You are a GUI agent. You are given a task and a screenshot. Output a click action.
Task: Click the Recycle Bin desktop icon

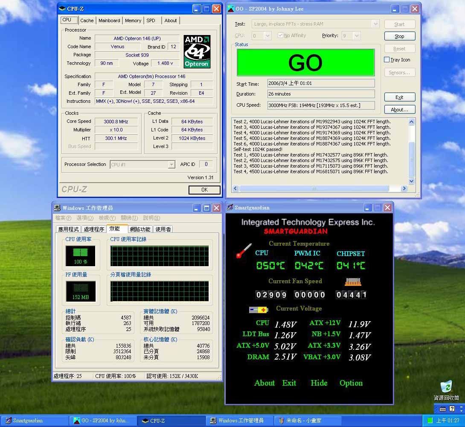coord(446,387)
